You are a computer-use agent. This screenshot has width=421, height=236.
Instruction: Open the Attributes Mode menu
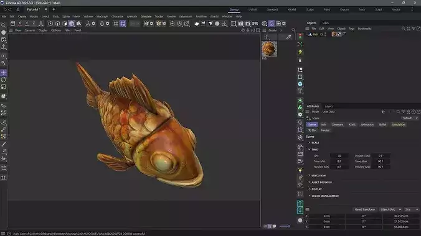point(315,112)
